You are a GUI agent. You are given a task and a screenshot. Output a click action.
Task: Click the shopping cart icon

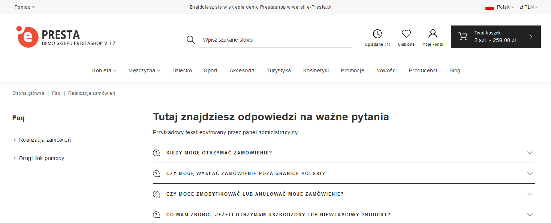[463, 36]
